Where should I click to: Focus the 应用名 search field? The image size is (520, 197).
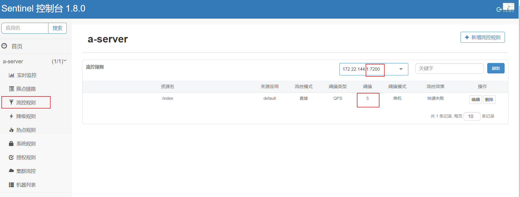[25, 28]
